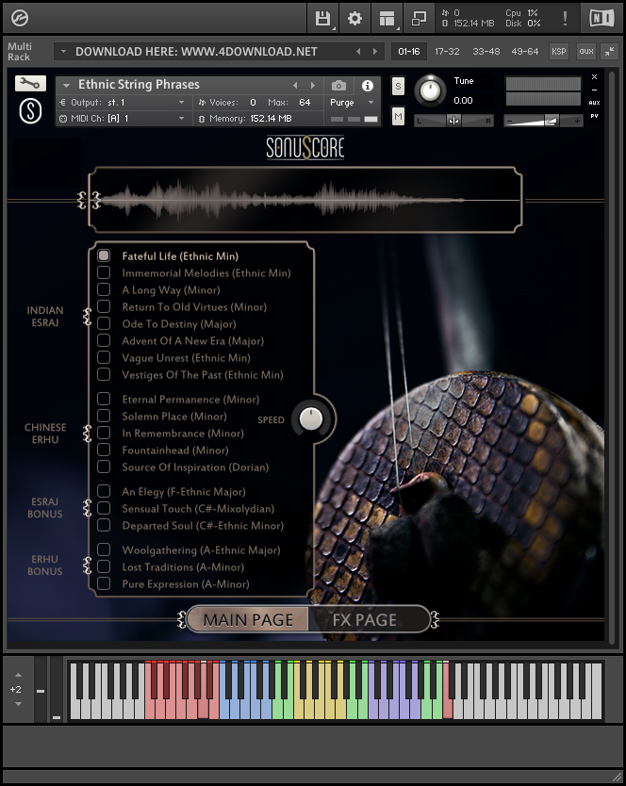Select Fateful Life (Ethnic Min) checkbox
The image size is (626, 786).
point(104,255)
